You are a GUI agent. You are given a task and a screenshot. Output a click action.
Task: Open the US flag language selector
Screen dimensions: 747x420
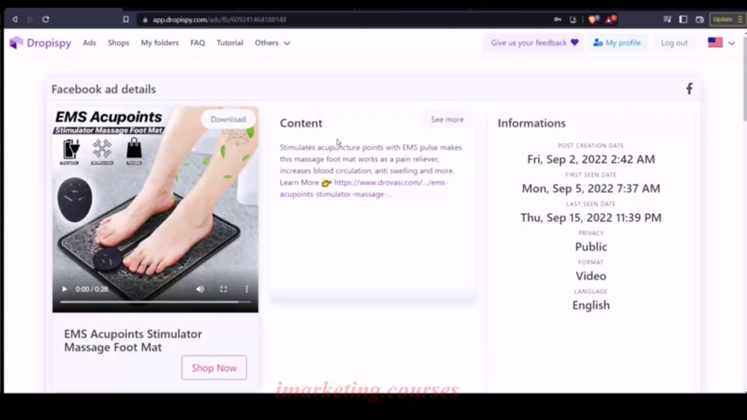(x=722, y=43)
